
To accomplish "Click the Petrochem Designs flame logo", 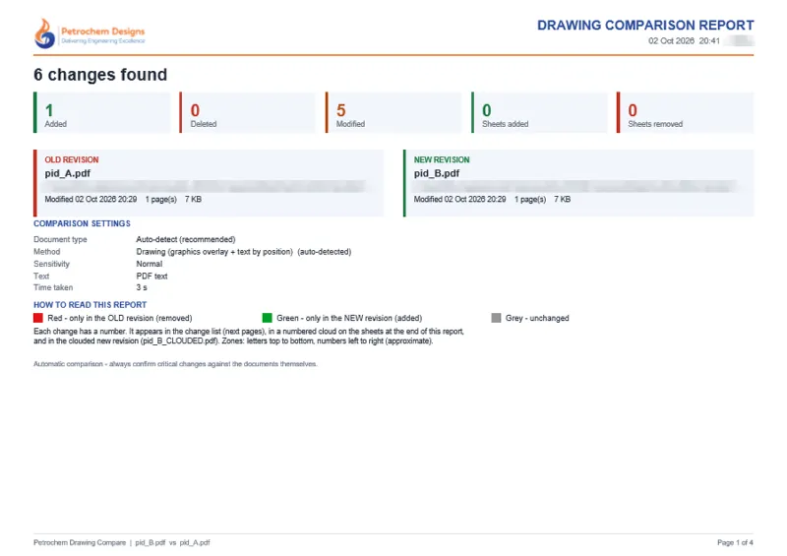I will tap(44, 33).
